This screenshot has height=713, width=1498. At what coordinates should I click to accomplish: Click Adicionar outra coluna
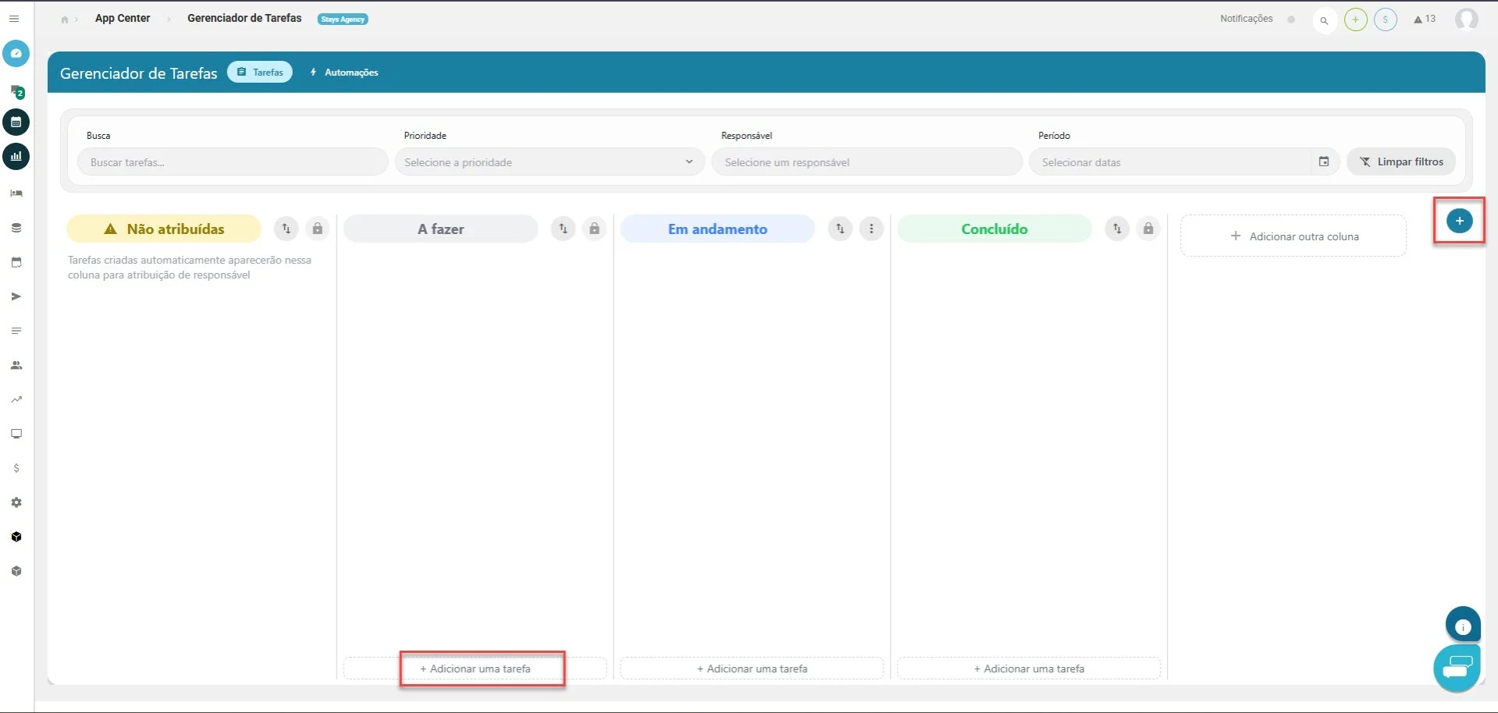click(x=1293, y=236)
